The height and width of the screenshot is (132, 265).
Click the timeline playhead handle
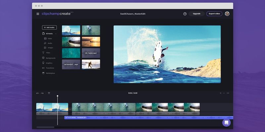[57, 96]
